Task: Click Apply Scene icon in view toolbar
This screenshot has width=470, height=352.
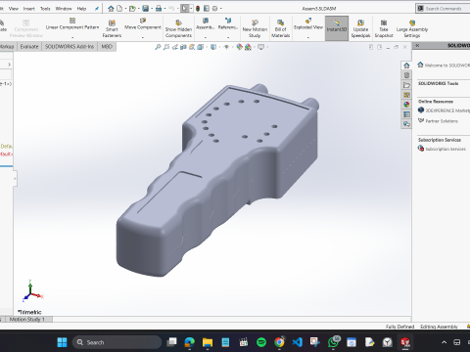Action: click(248, 47)
